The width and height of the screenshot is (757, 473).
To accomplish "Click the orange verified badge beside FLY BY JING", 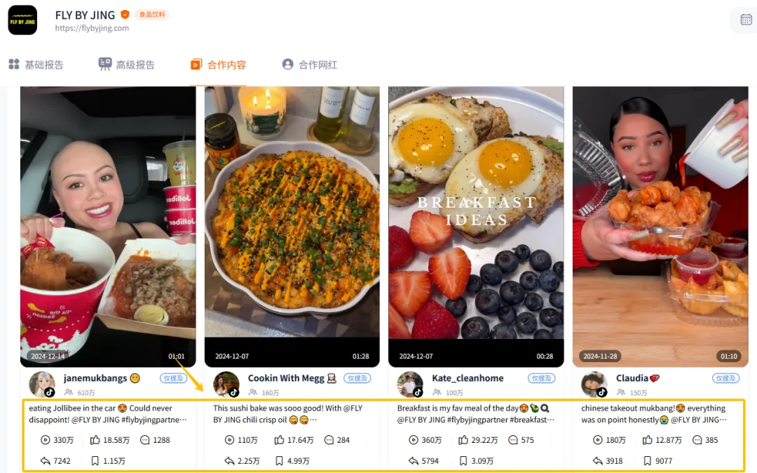I will [x=125, y=14].
